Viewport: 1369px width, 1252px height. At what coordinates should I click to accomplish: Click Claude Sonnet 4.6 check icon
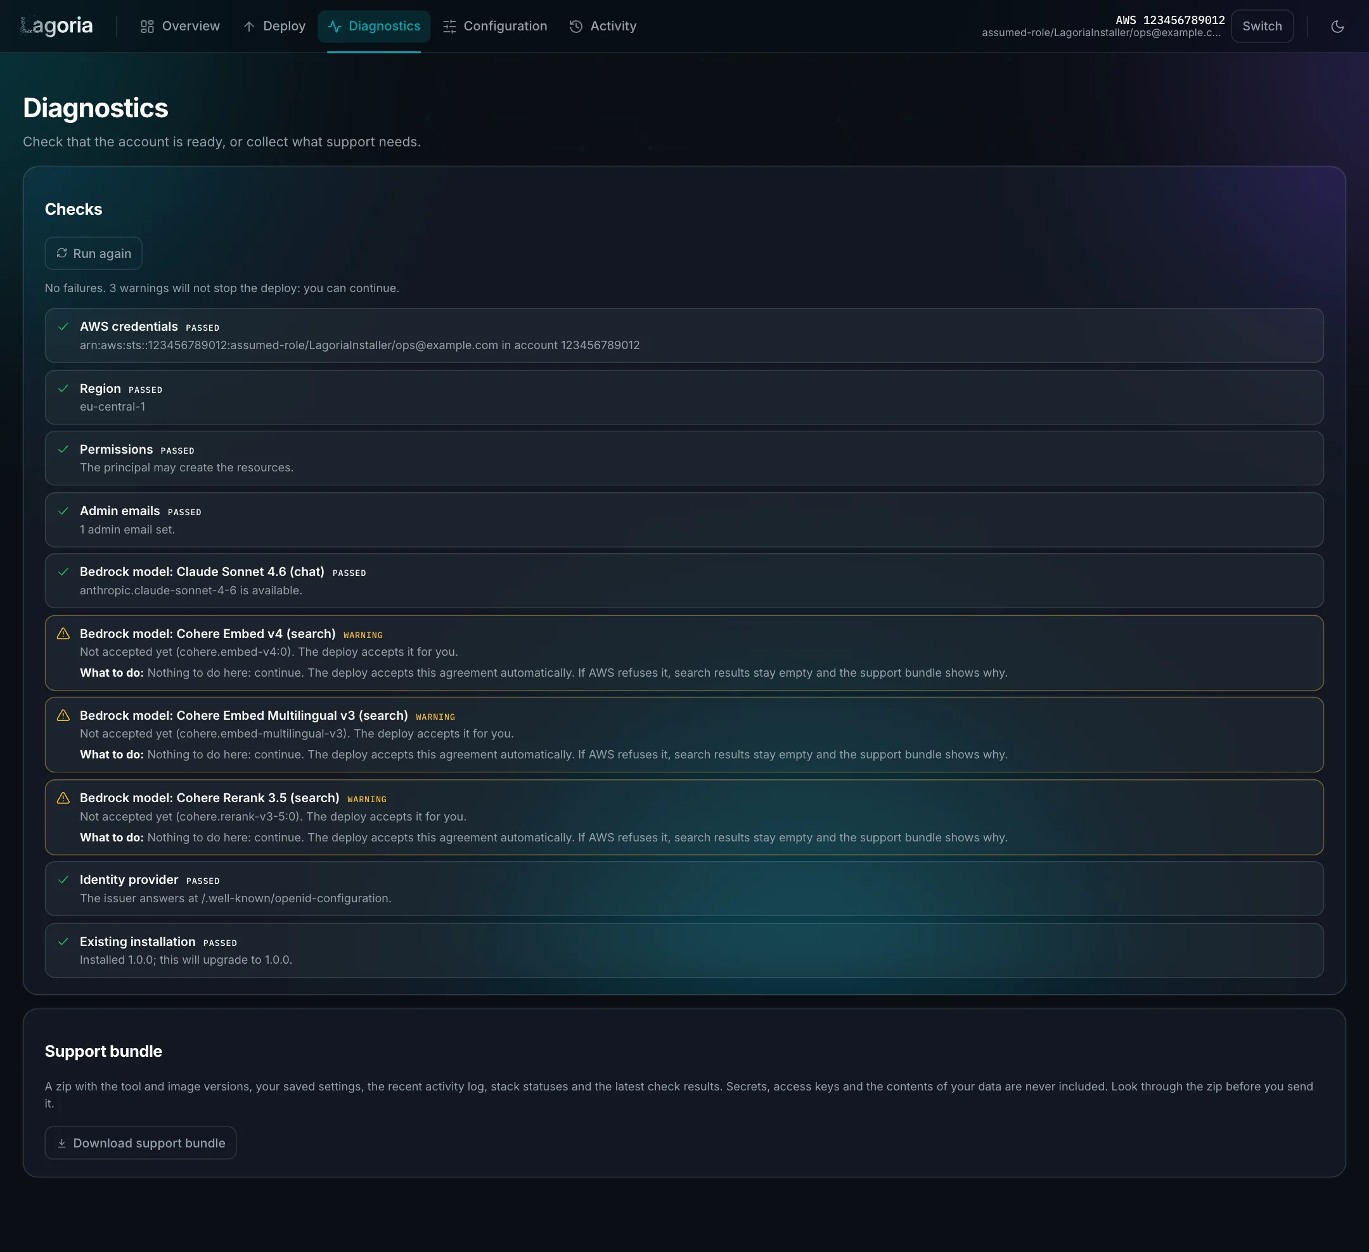point(63,572)
